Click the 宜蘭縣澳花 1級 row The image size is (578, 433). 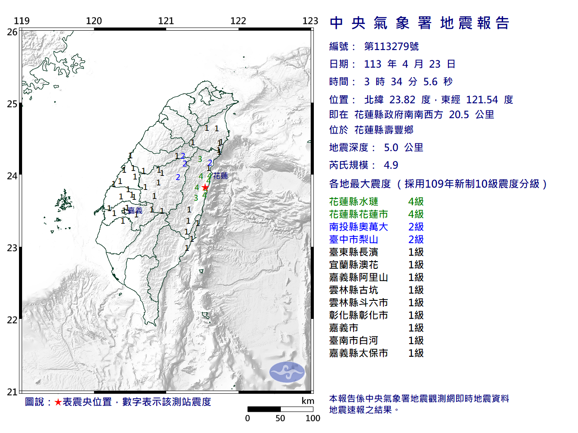pyautogui.click(x=377, y=265)
